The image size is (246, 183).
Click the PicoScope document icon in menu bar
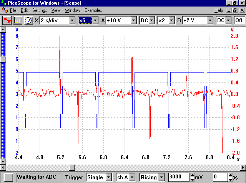pos(4,10)
